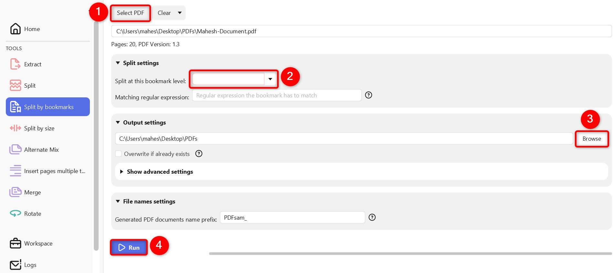Select the Rotate tool icon
This screenshot has width=613, height=273.
point(15,213)
